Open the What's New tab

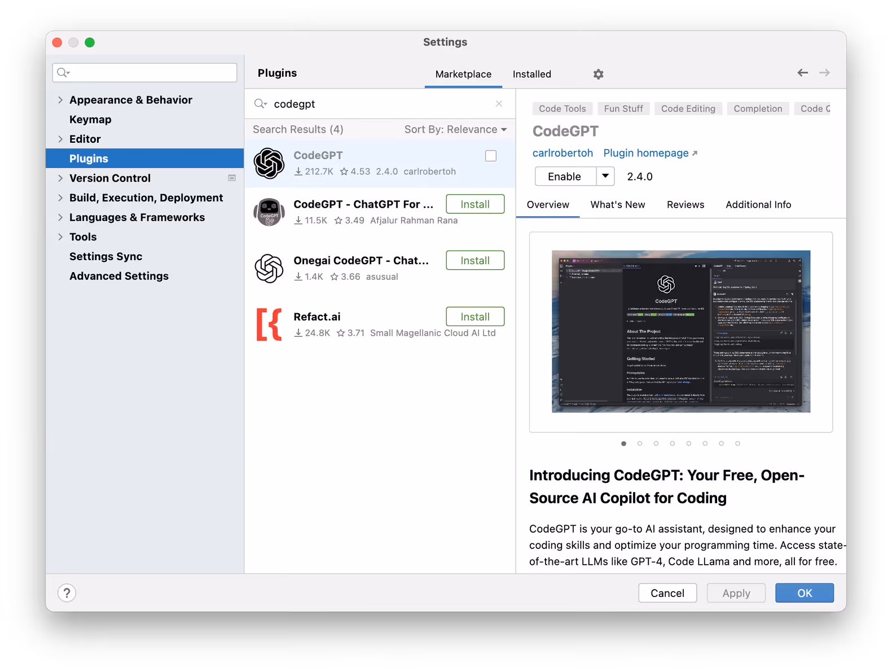pyautogui.click(x=618, y=205)
